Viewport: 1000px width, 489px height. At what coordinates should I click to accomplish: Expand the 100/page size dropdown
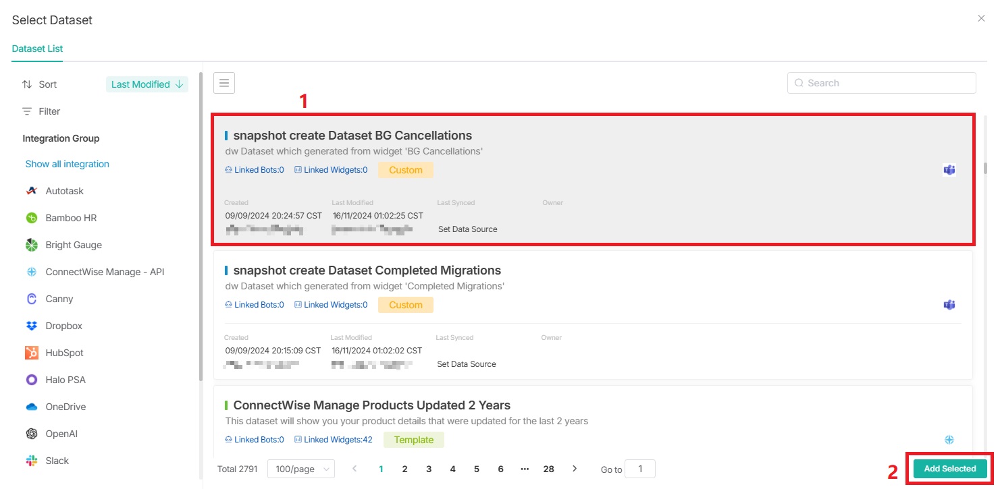(300, 469)
